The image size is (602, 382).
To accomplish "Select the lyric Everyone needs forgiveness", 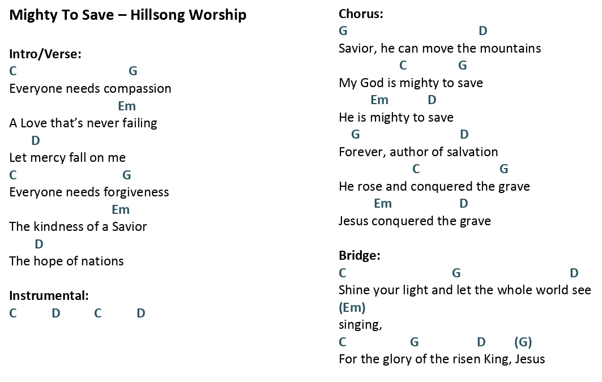I will coord(89,192).
